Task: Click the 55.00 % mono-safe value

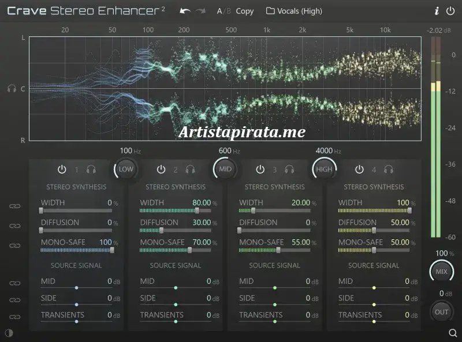Action: (x=304, y=242)
